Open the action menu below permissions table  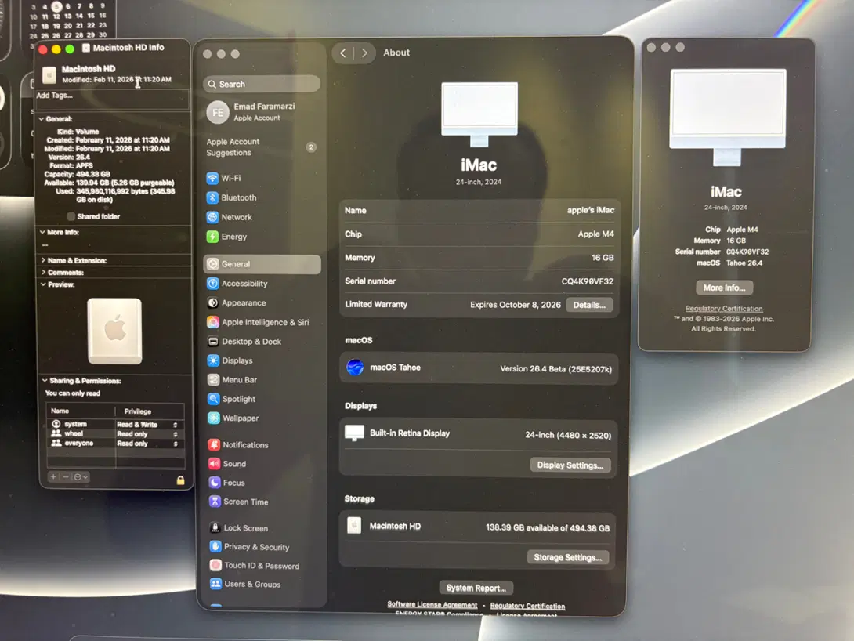[x=81, y=477]
